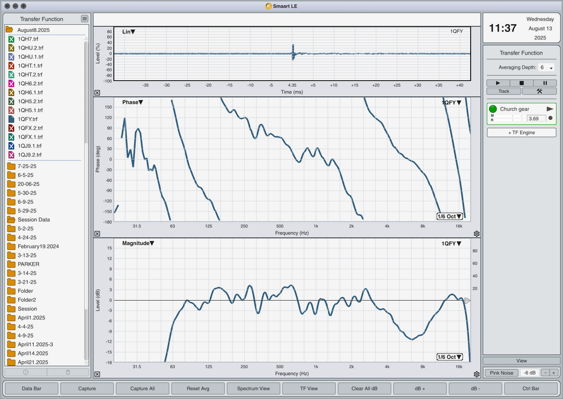Viewport: 563px width, 399px height.
Task: Open the 1QFY trace dropdown in Magnitude pane
Action: point(451,243)
